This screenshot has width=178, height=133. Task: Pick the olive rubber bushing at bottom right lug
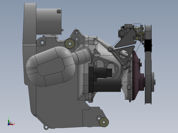104,122
